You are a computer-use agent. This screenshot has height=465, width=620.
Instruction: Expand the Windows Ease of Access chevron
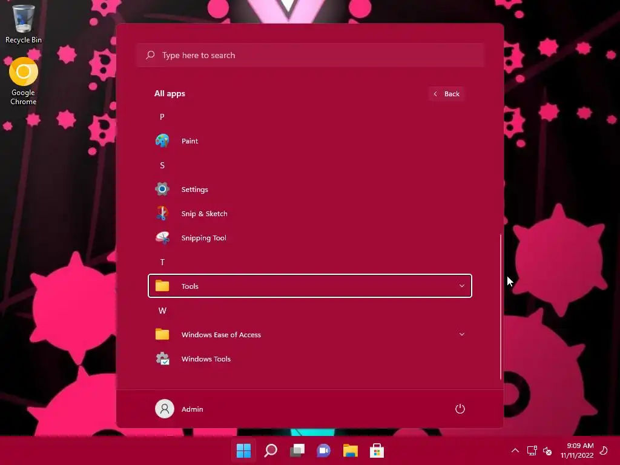click(462, 334)
